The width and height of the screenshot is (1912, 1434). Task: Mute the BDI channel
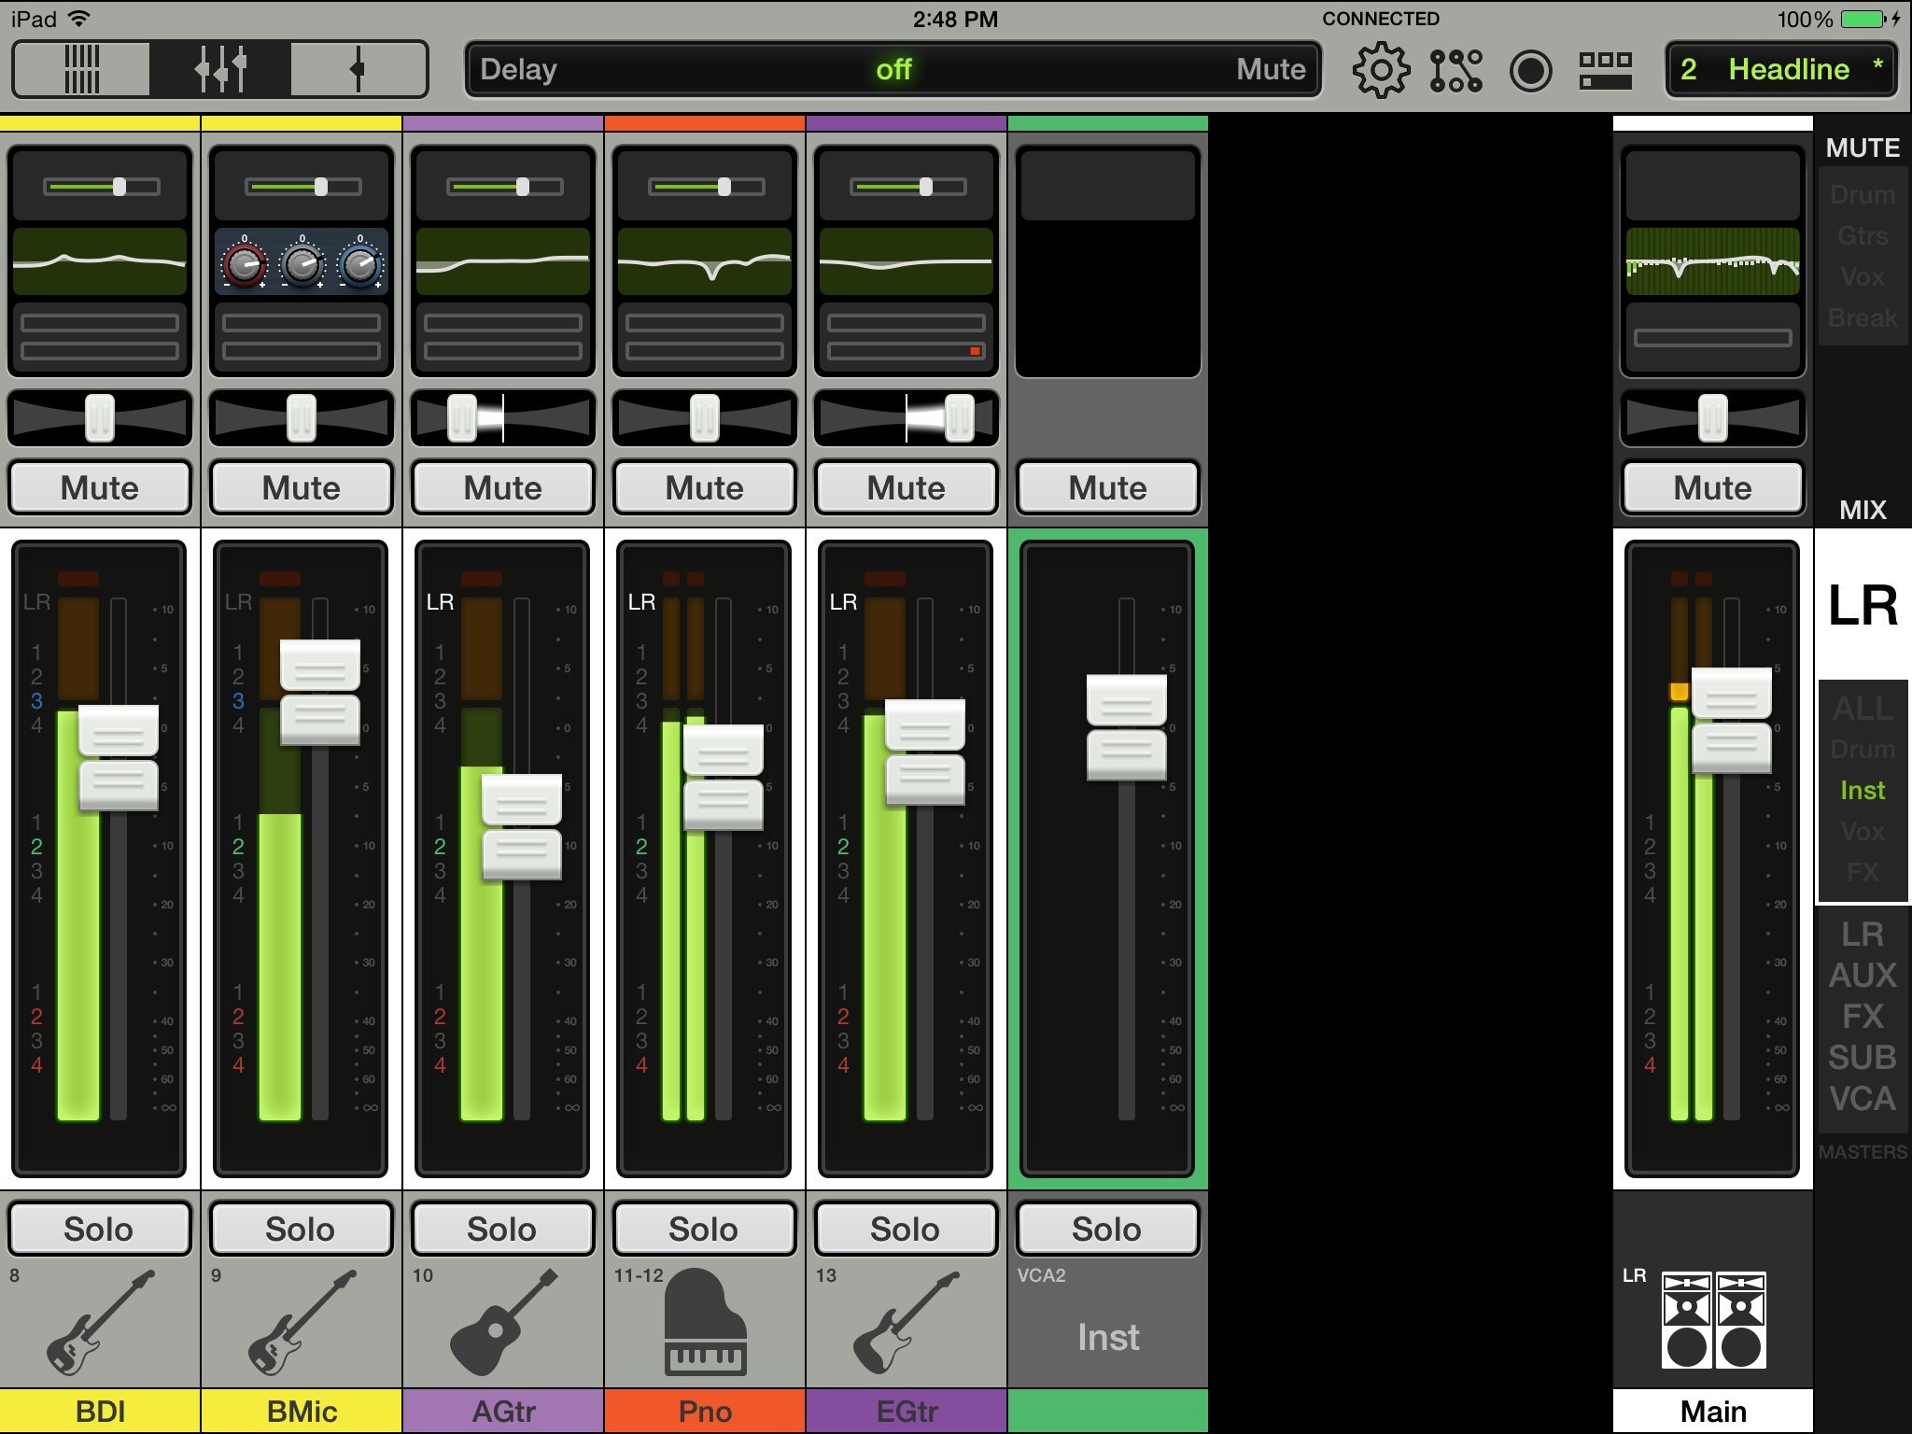point(100,487)
